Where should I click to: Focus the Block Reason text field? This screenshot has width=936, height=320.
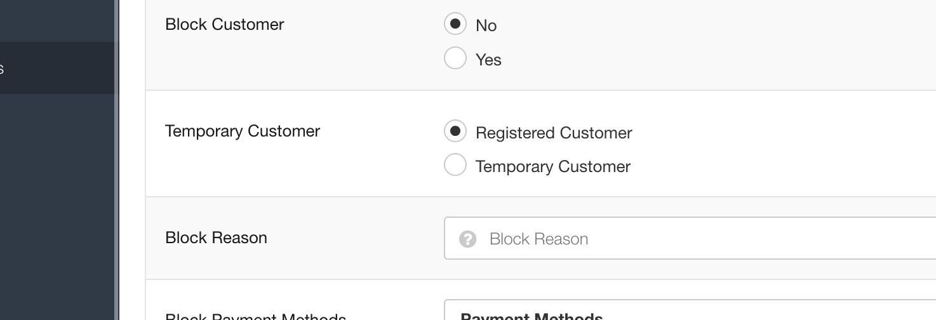click(x=690, y=238)
